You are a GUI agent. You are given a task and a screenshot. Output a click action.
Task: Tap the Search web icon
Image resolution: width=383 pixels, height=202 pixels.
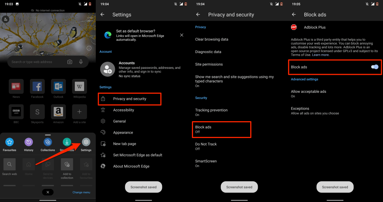tap(9, 164)
